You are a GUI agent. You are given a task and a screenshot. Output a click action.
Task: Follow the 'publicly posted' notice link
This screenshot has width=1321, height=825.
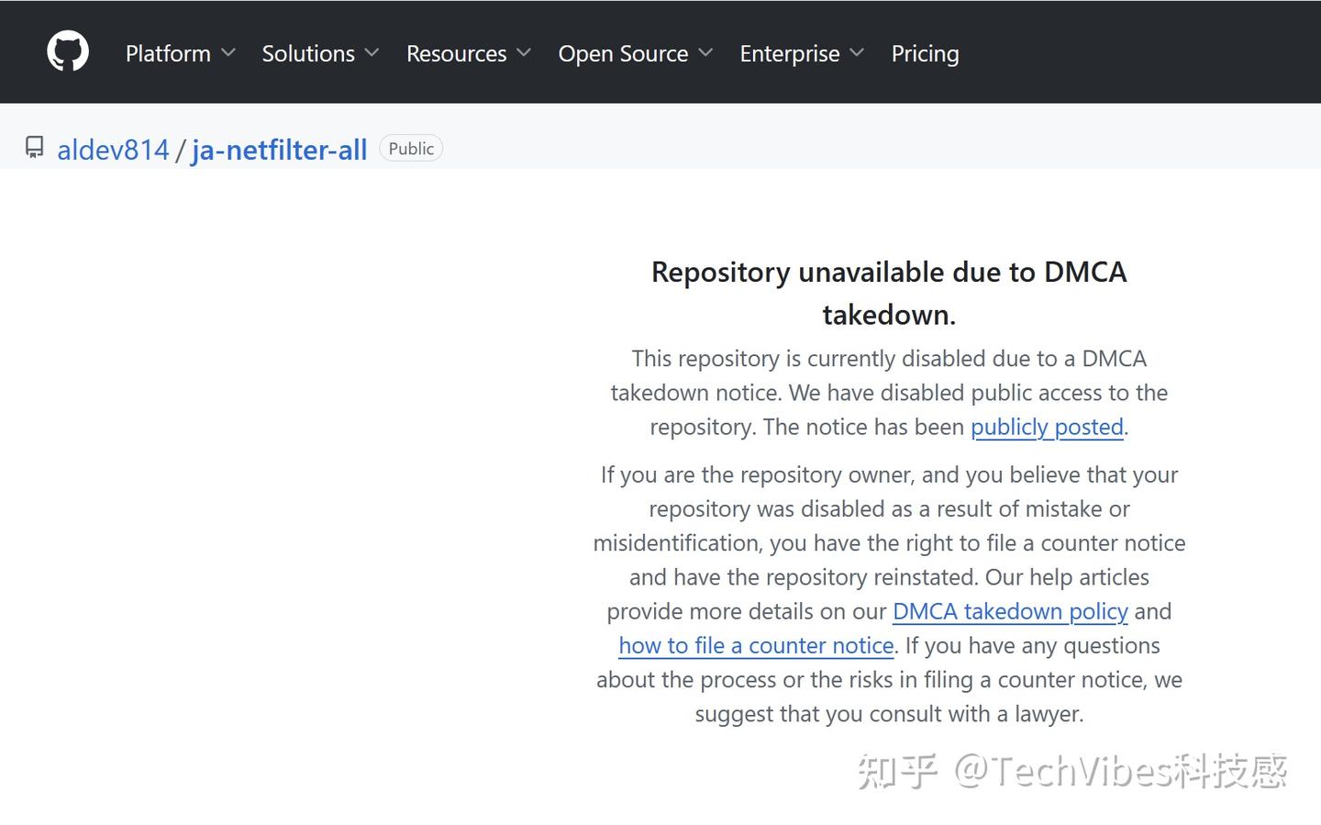click(1047, 427)
